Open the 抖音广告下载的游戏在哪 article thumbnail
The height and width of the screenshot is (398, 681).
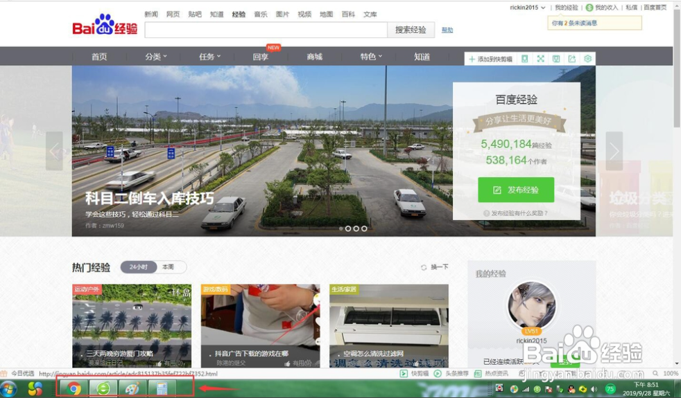pyautogui.click(x=261, y=326)
